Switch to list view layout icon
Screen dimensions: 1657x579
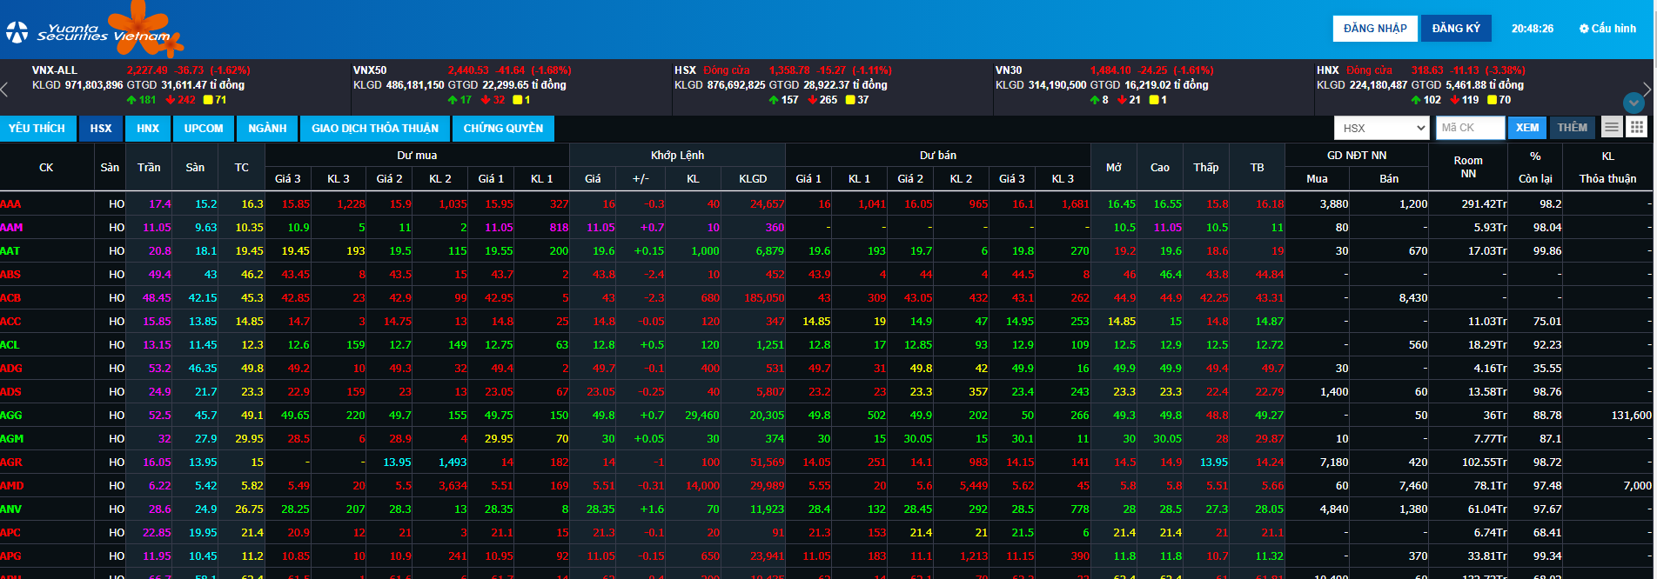pos(1612,128)
